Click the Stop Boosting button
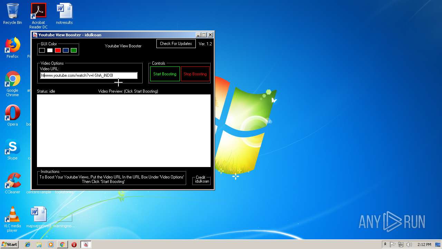 (x=195, y=74)
